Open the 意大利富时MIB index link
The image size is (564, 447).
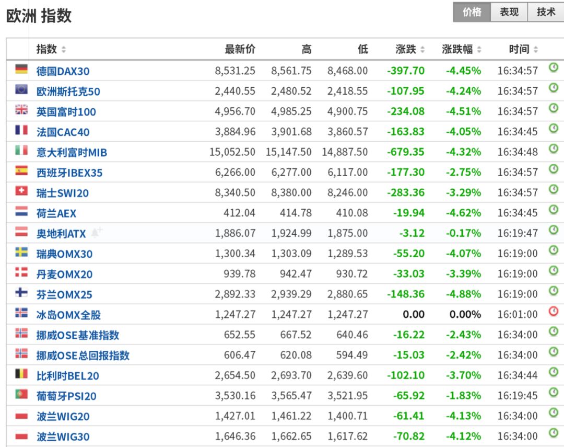point(72,153)
